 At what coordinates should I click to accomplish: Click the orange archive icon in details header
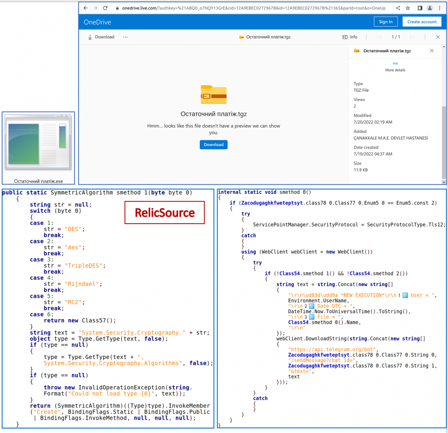click(x=357, y=51)
